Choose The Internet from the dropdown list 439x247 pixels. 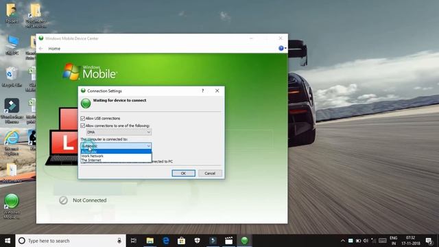[x=116, y=160]
